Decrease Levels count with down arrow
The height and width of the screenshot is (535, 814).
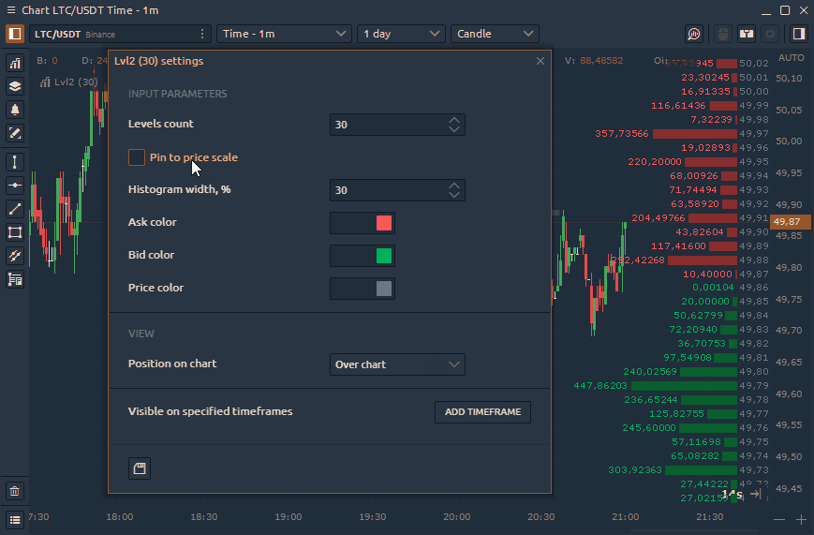[x=454, y=128]
